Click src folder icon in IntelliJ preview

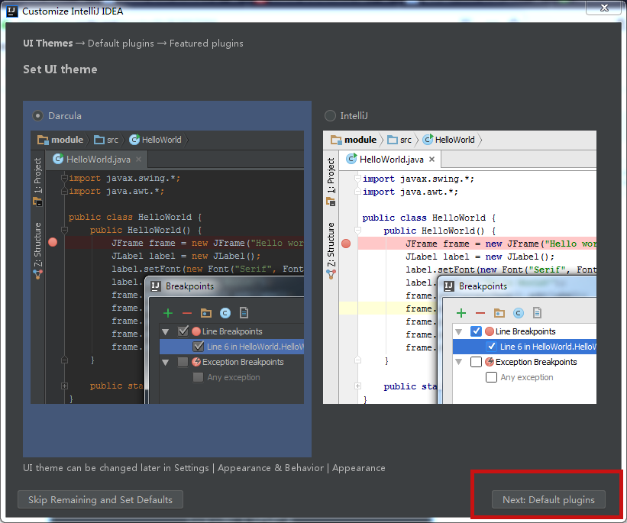[393, 140]
